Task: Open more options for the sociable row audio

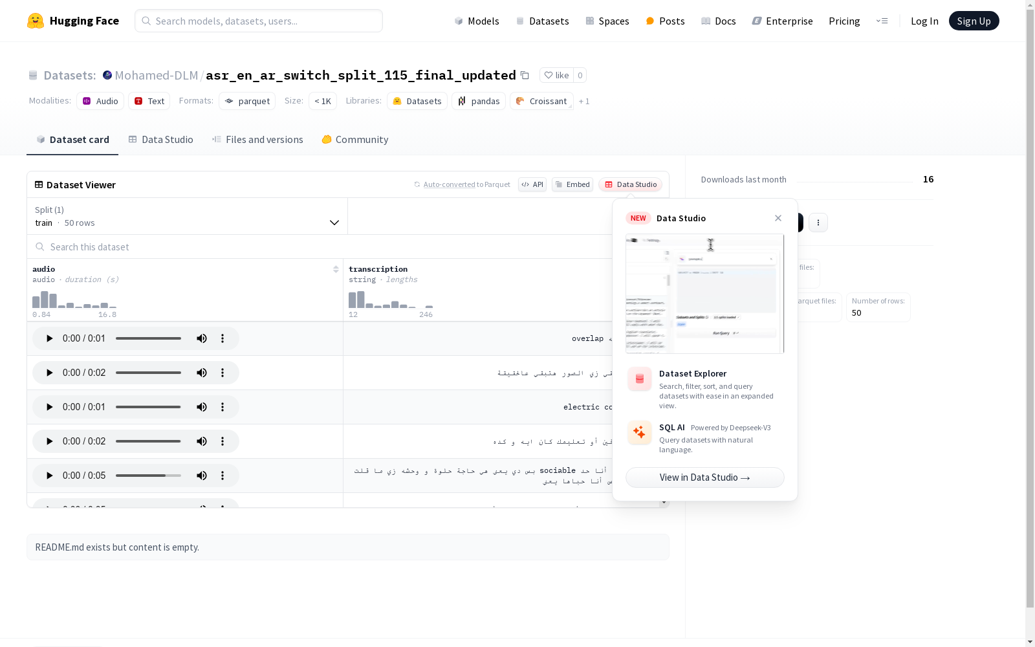Action: click(x=223, y=476)
